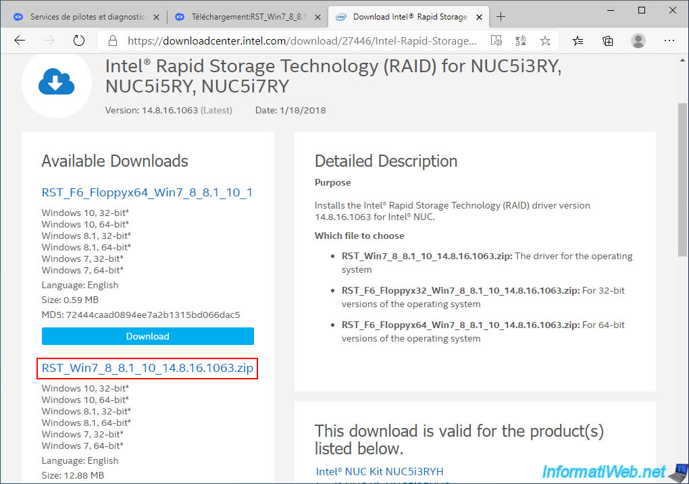The image size is (689, 484).
Task: Open Edge Settings and more menu
Action: [x=669, y=41]
